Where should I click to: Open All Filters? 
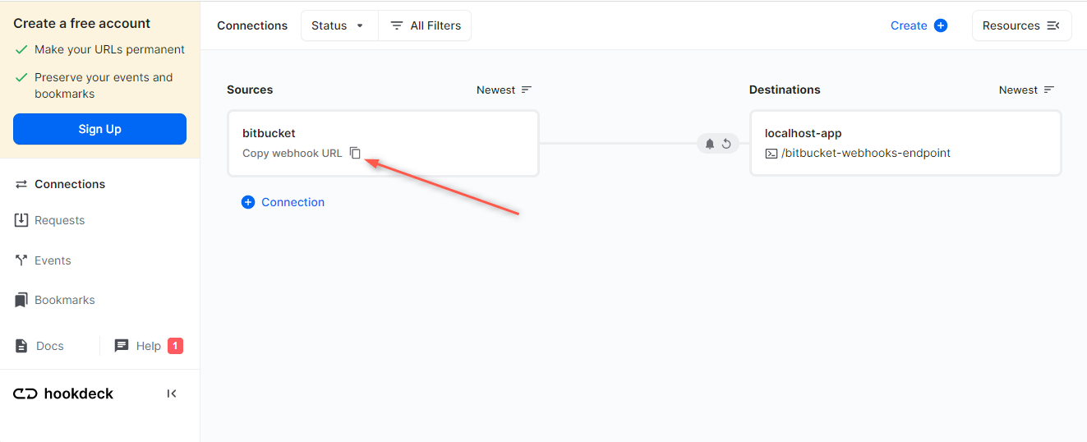tap(425, 25)
